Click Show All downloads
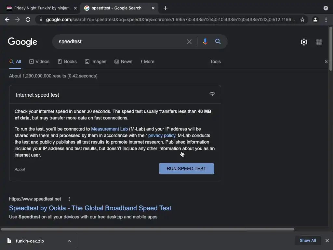The height and width of the screenshot is (250, 333). 308,241
